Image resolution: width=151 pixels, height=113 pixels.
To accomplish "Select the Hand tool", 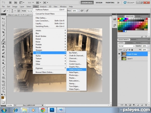I will coord(3,88).
